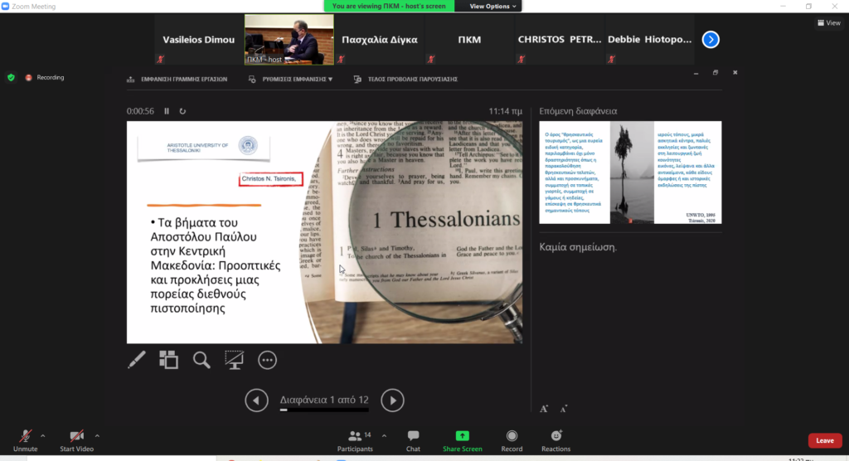Screen dimensions: 849x461
Task: Click the pen and laser pointer tools icon
Action: (x=137, y=359)
